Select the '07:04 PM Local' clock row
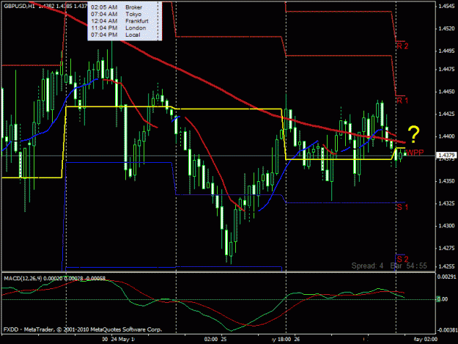 (115, 34)
